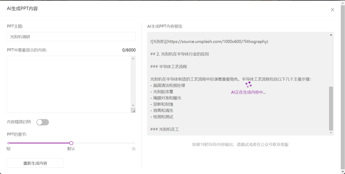Click the text area resize grip corner
The width and height of the screenshot is (345, 174).
click(134, 111)
